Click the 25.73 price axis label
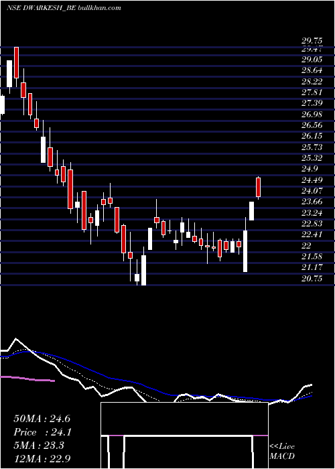This screenshot has width=335, height=469. click(x=312, y=147)
